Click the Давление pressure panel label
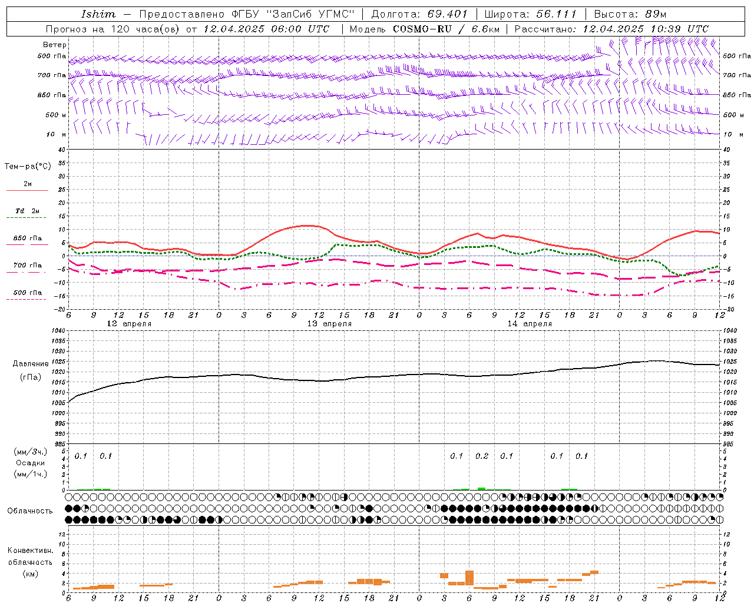The image size is (754, 603). (x=31, y=364)
